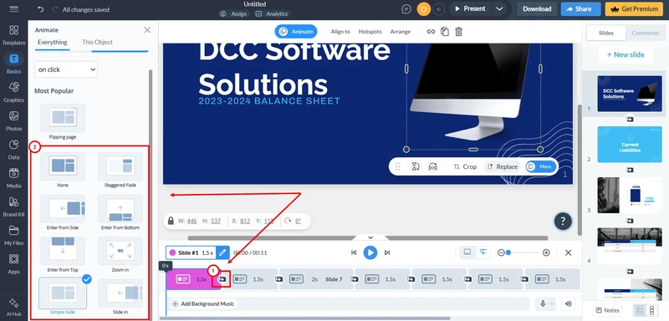Open the Arrange menu
The width and height of the screenshot is (669, 321).
coord(401,32)
